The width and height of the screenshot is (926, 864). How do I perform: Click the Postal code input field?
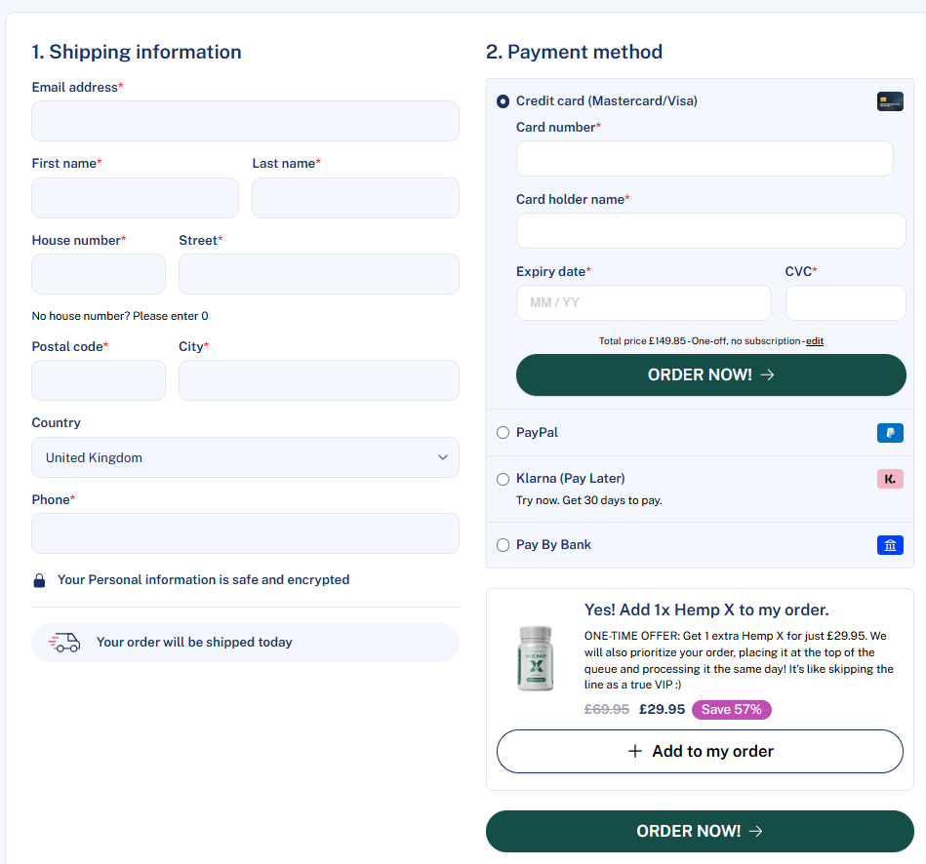pyautogui.click(x=99, y=380)
